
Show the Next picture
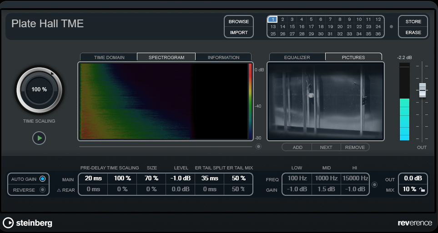(326, 147)
